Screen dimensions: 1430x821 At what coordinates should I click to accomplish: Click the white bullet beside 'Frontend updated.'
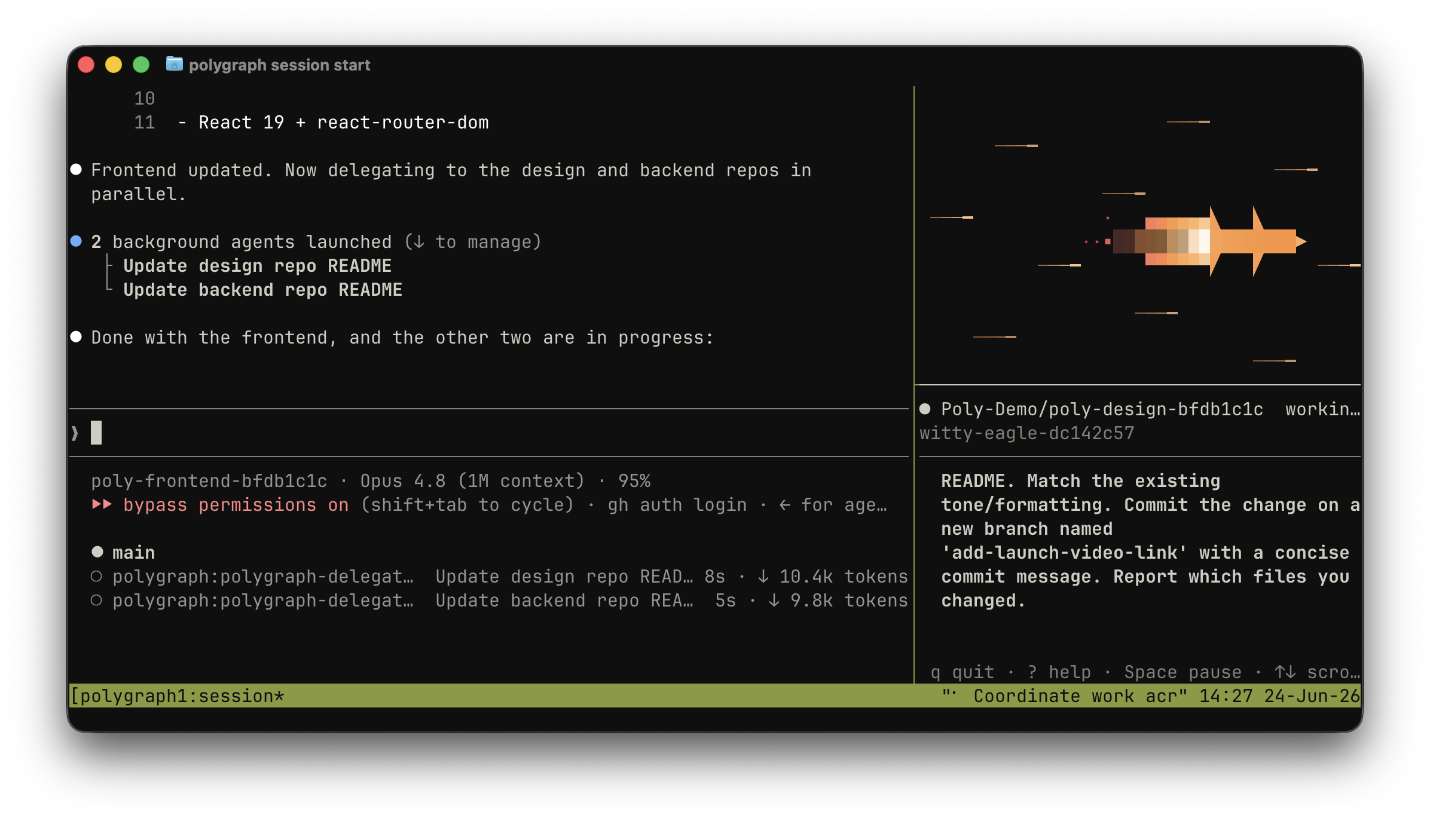(76, 169)
